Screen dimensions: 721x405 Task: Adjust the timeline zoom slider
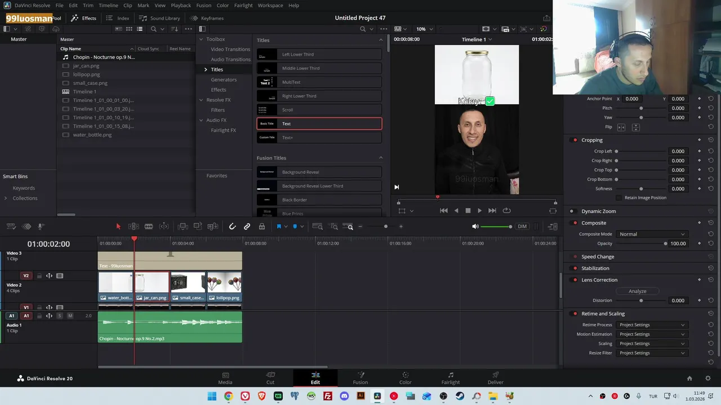(385, 226)
